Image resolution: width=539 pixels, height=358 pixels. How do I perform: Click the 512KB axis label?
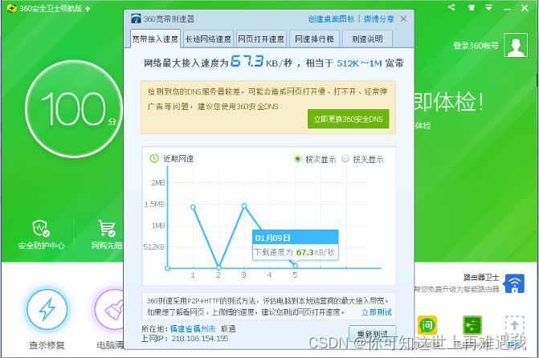(154, 247)
